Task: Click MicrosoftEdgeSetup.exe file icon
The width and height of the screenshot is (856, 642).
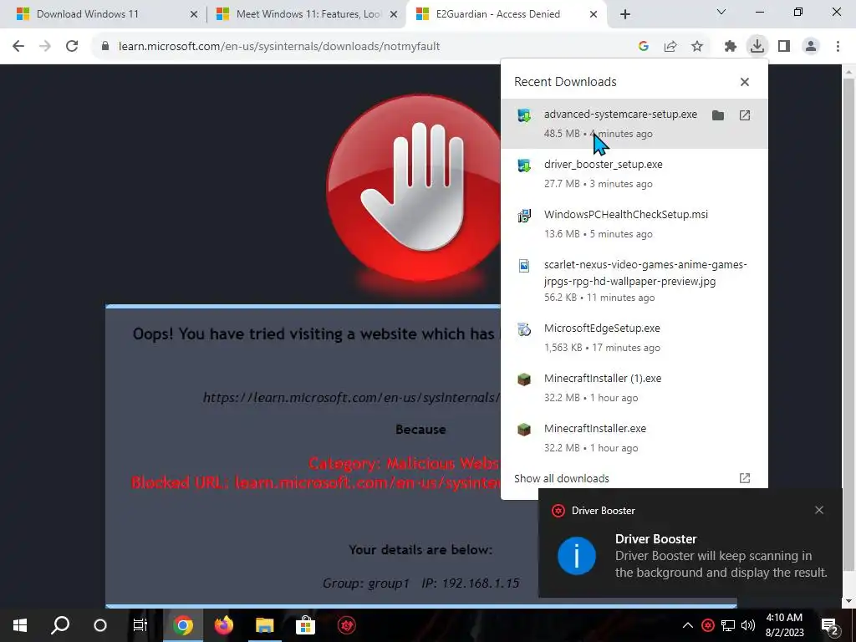Action: 524,329
